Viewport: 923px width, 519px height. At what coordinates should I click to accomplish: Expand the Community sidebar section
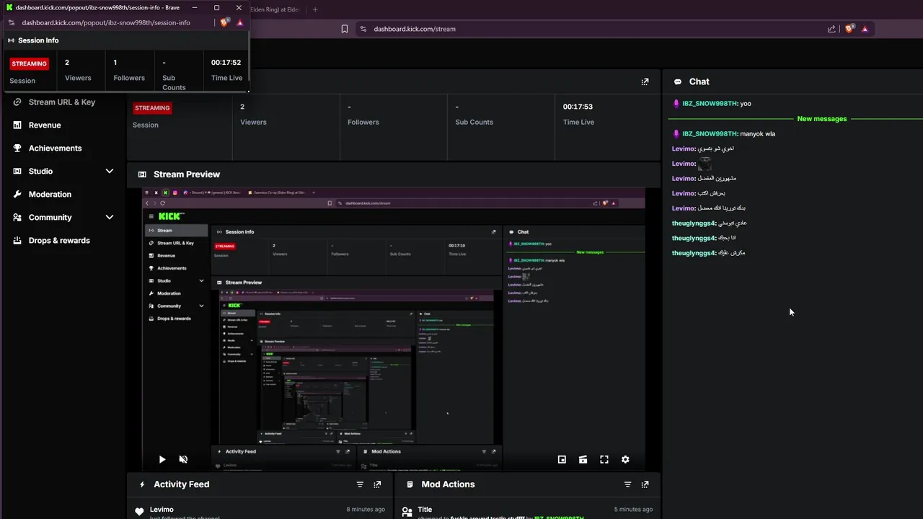110,217
